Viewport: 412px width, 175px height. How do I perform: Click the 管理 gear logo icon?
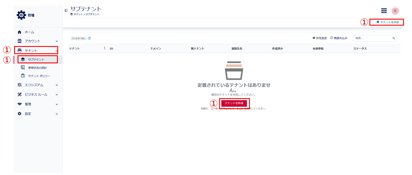coord(21,15)
